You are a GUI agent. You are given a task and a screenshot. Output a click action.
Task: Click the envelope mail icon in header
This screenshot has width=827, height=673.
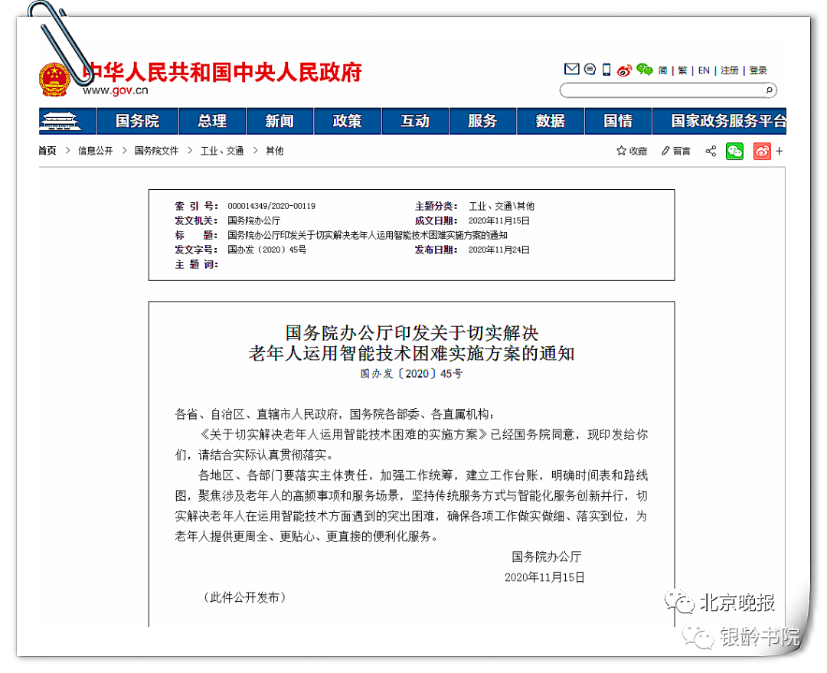[571, 69]
